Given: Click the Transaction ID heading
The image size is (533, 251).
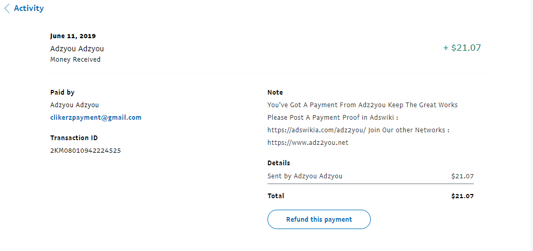Looking at the screenshot, I should [74, 138].
